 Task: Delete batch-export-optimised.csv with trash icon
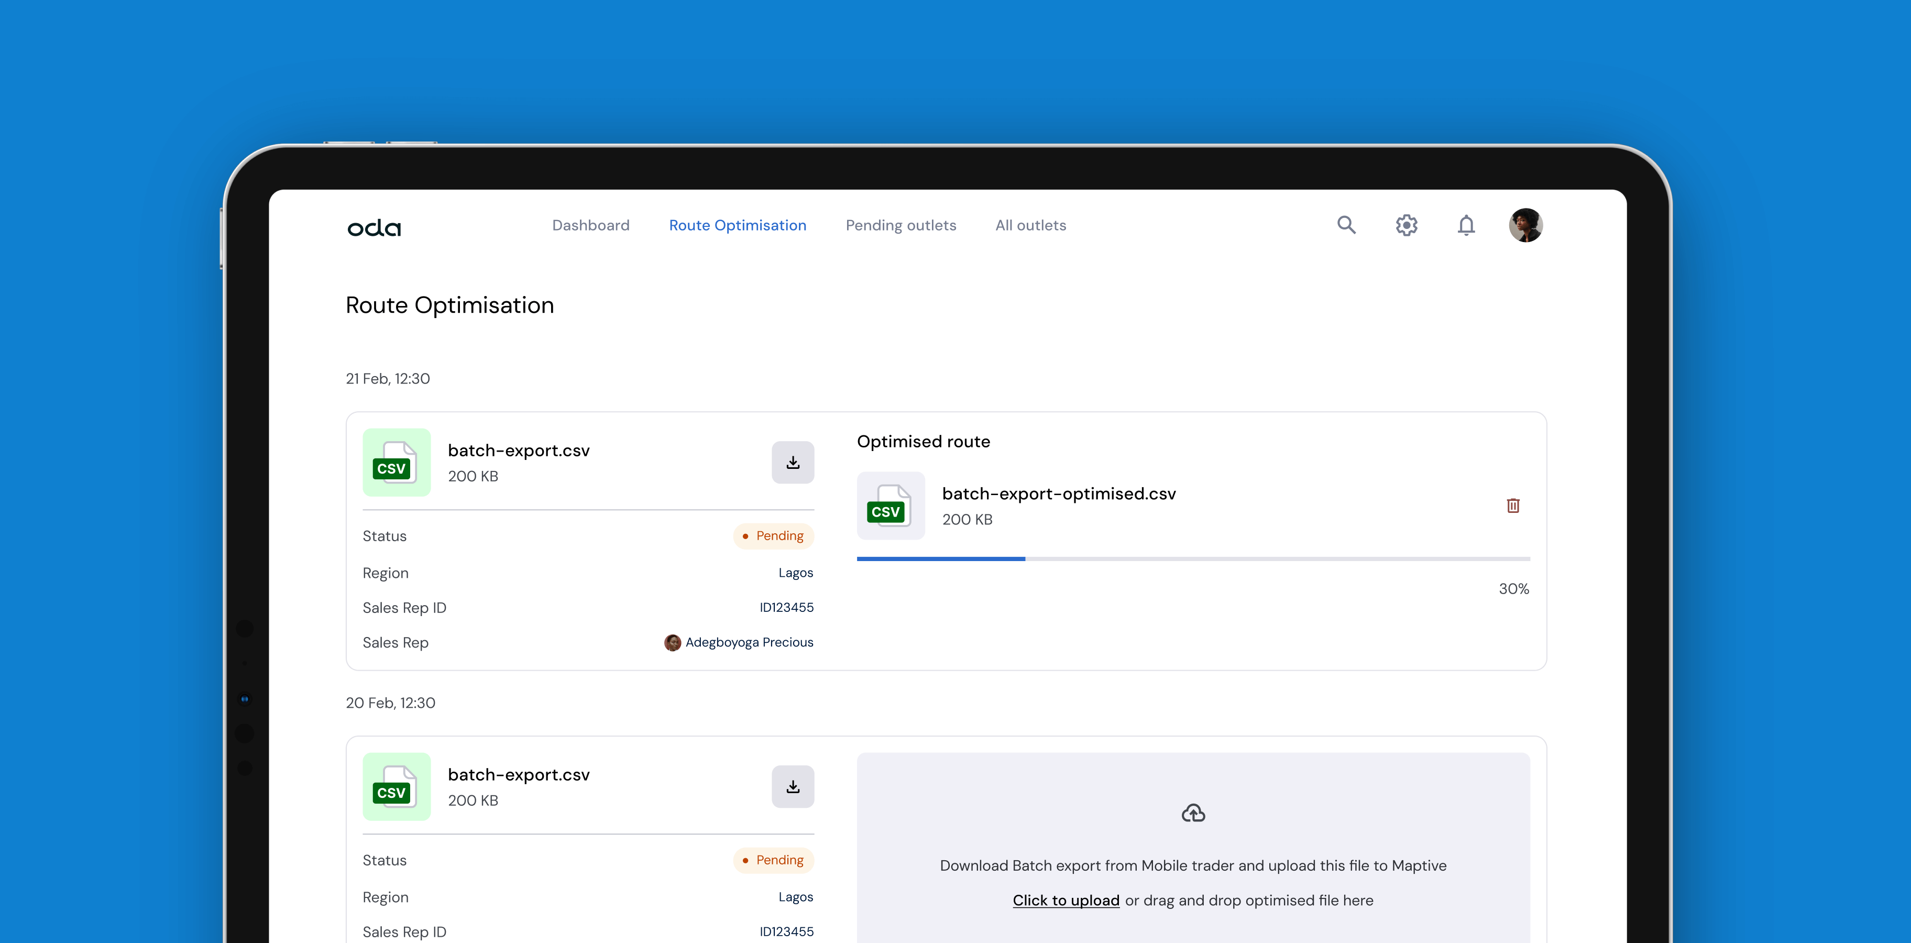(x=1513, y=505)
